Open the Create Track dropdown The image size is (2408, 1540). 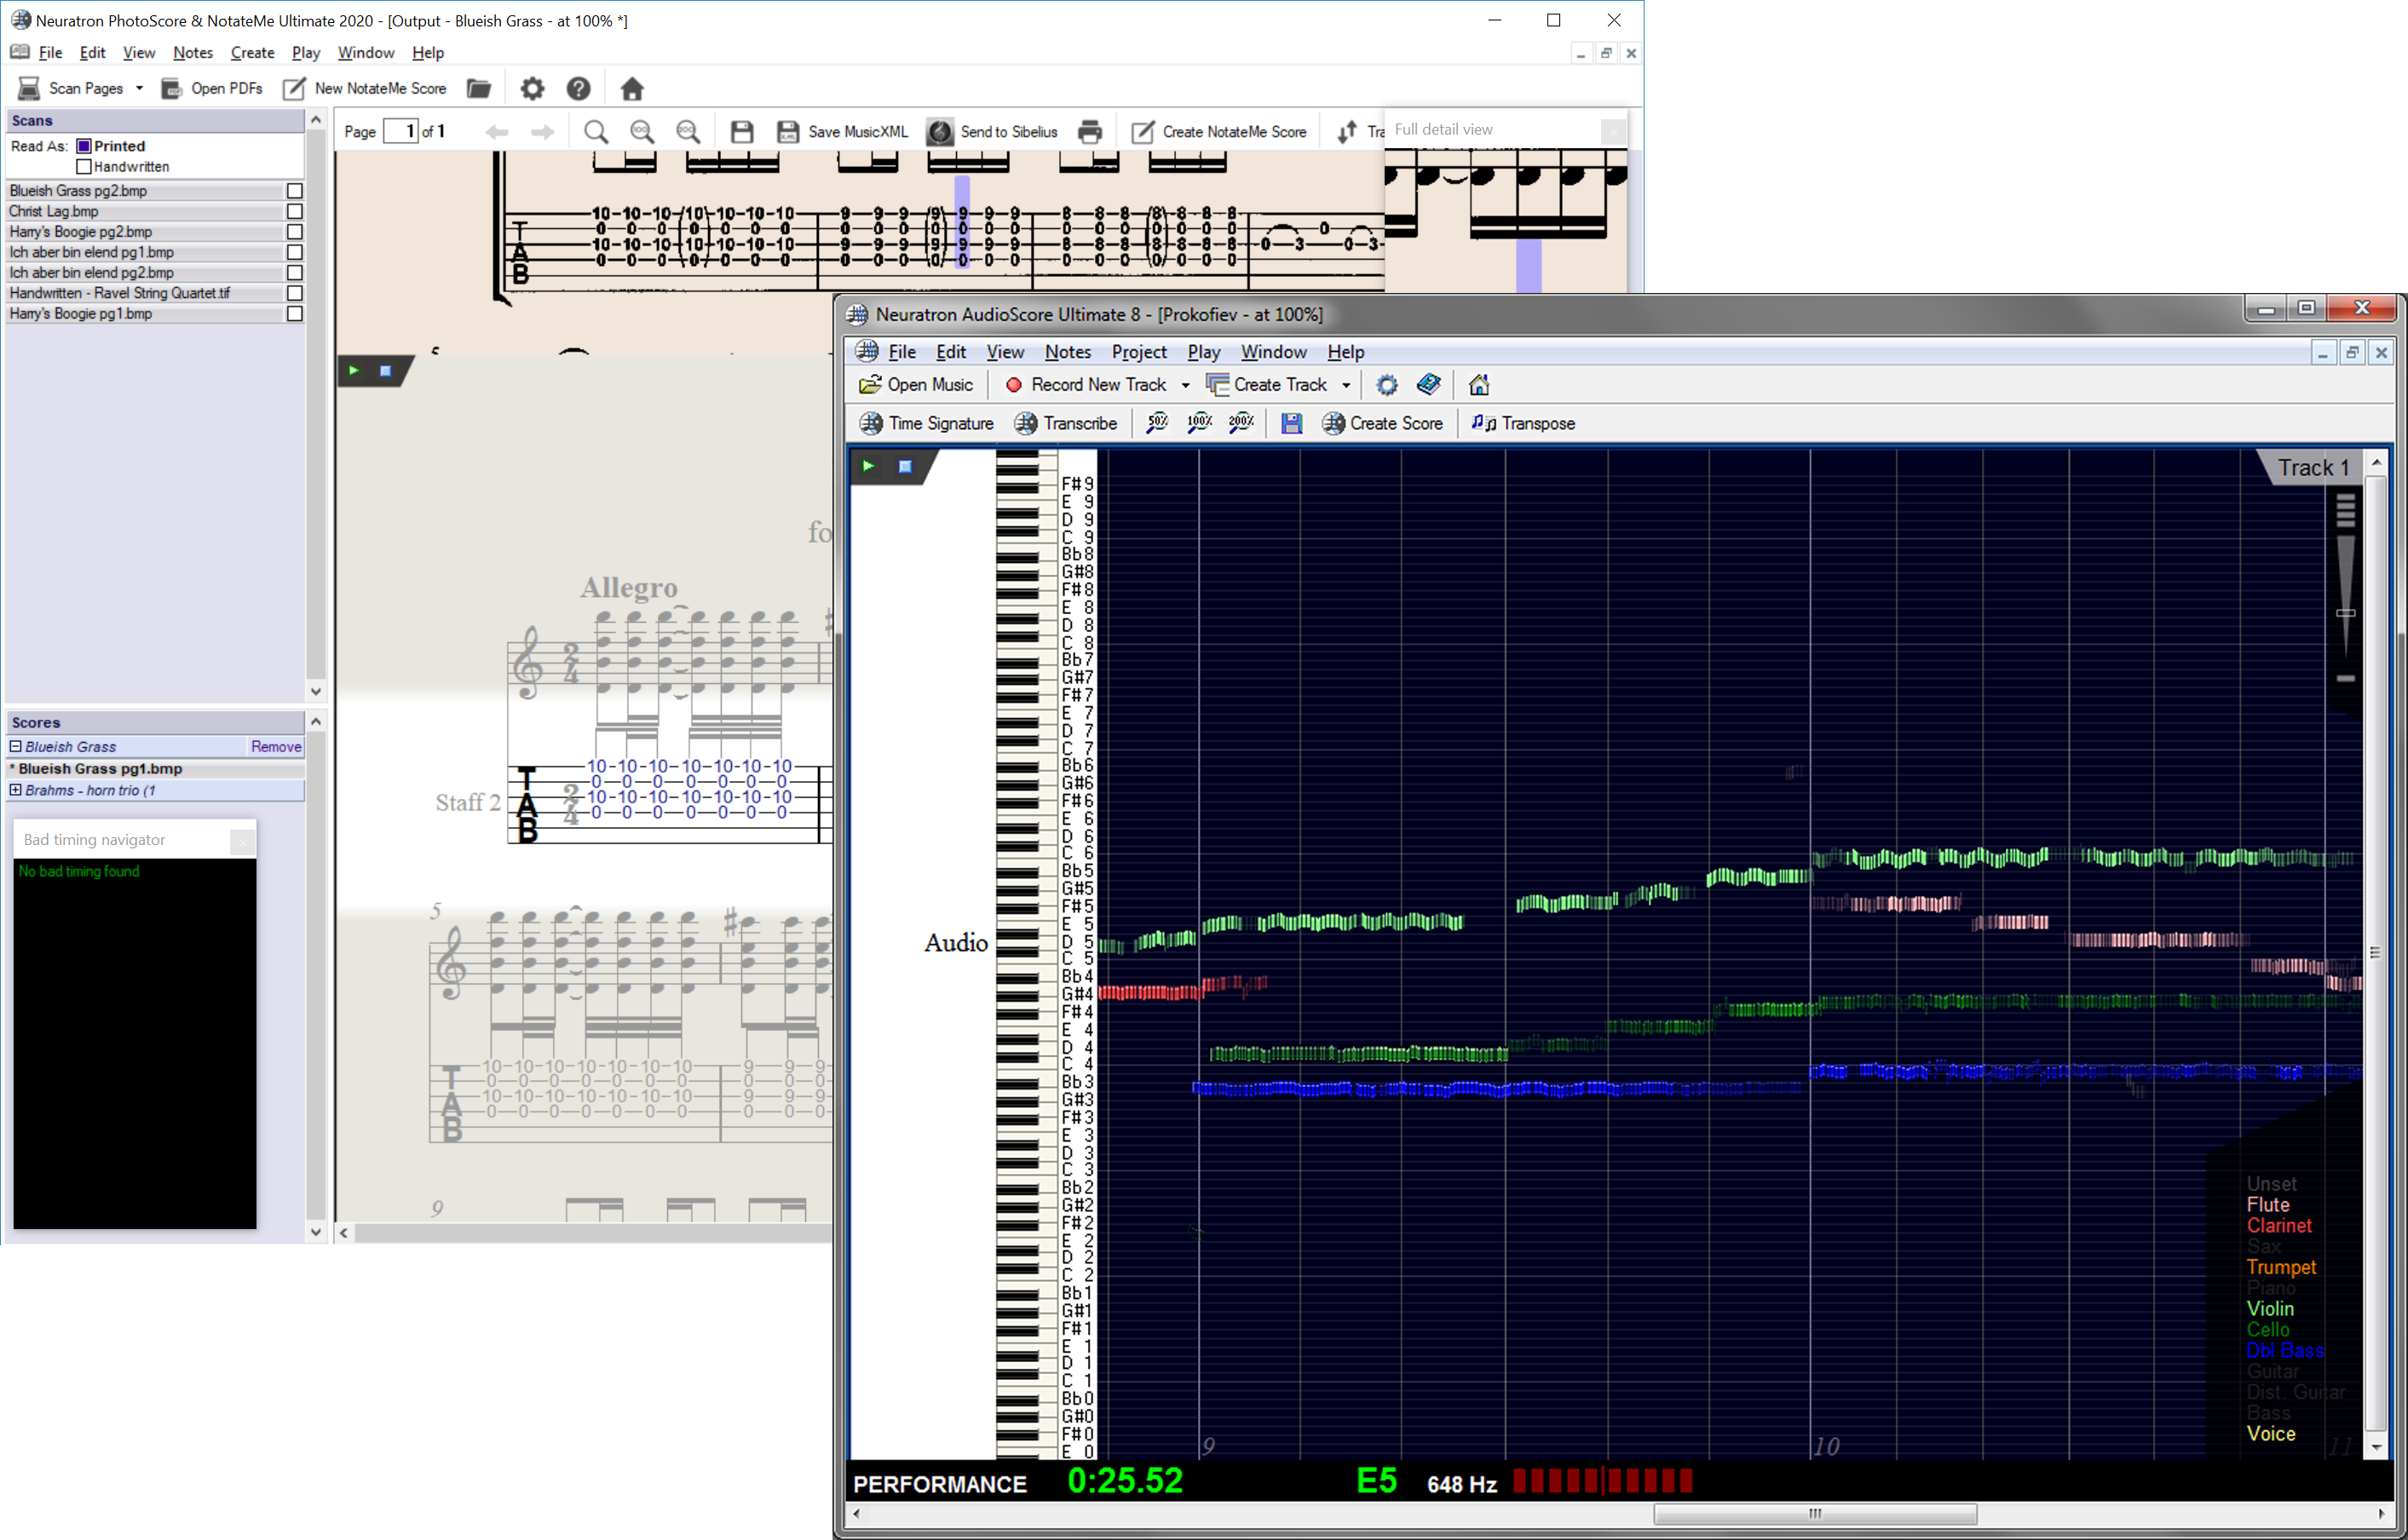(x=1347, y=384)
